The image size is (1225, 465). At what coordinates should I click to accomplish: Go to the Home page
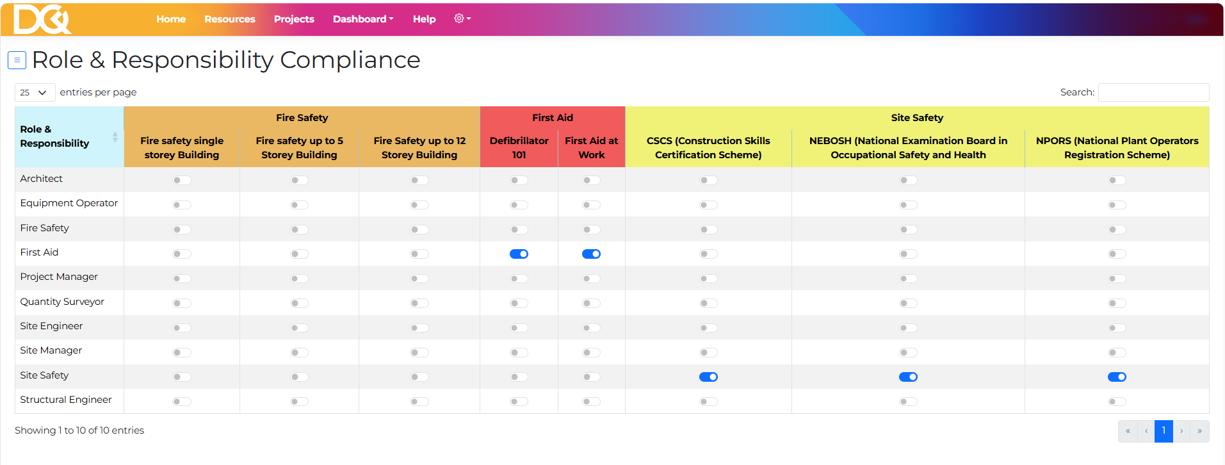click(171, 19)
